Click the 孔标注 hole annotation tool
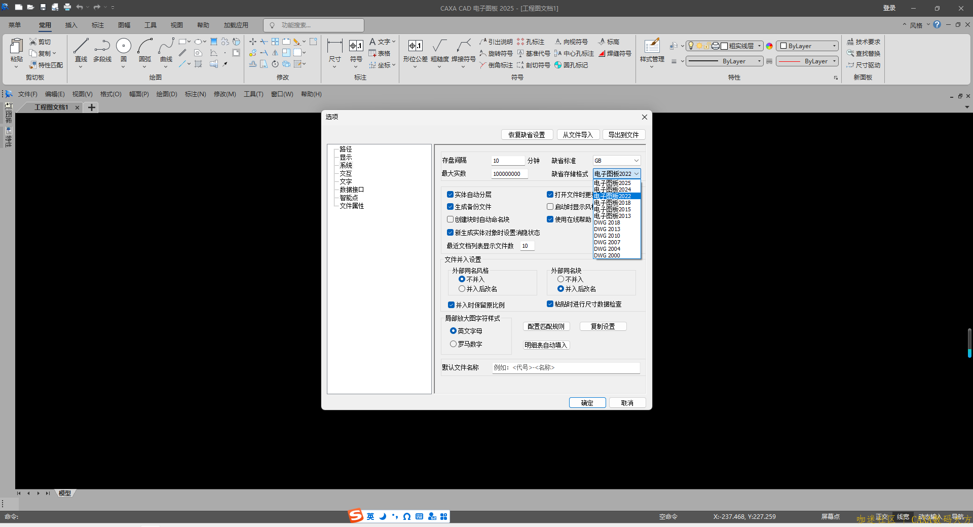This screenshot has height=527, width=973. 531,42
